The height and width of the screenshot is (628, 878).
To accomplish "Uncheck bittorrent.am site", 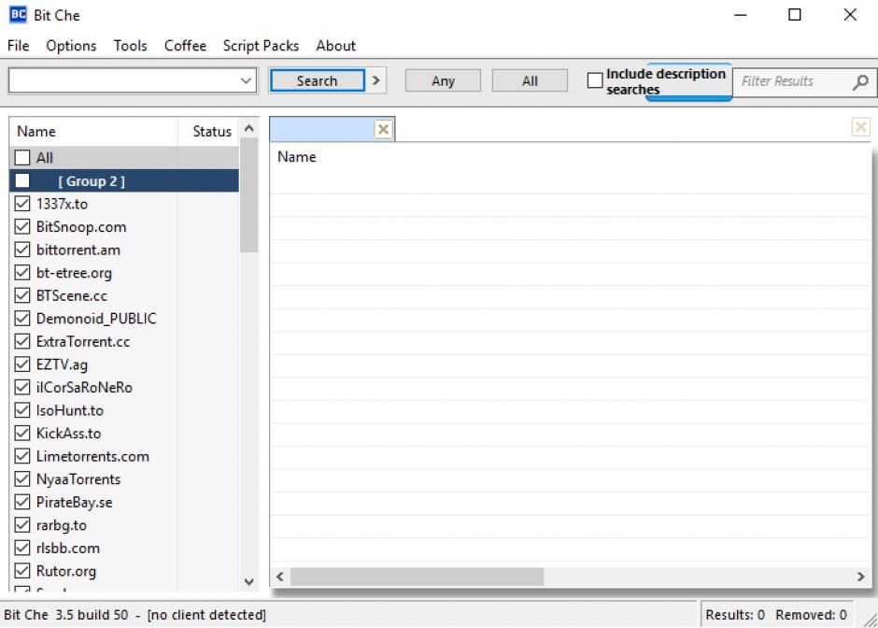I will (22, 250).
